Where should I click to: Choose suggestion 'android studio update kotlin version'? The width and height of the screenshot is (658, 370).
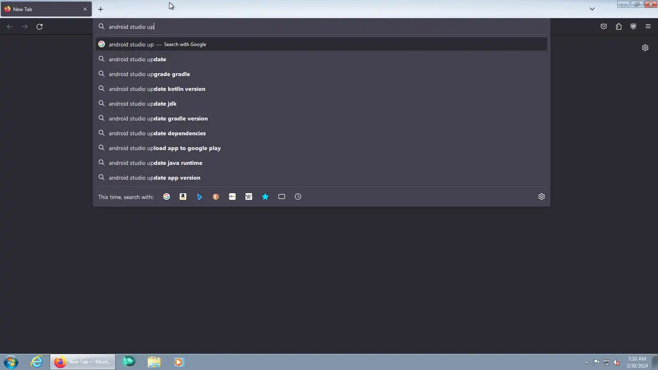[322, 89]
